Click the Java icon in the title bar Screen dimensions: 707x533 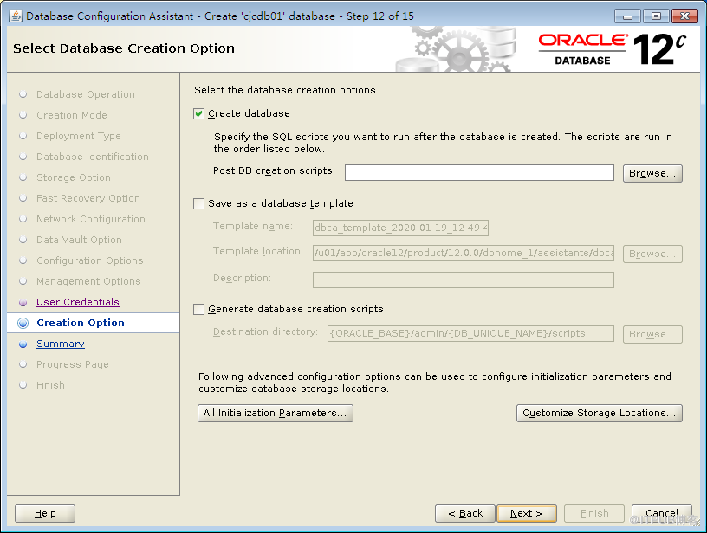(x=16, y=16)
